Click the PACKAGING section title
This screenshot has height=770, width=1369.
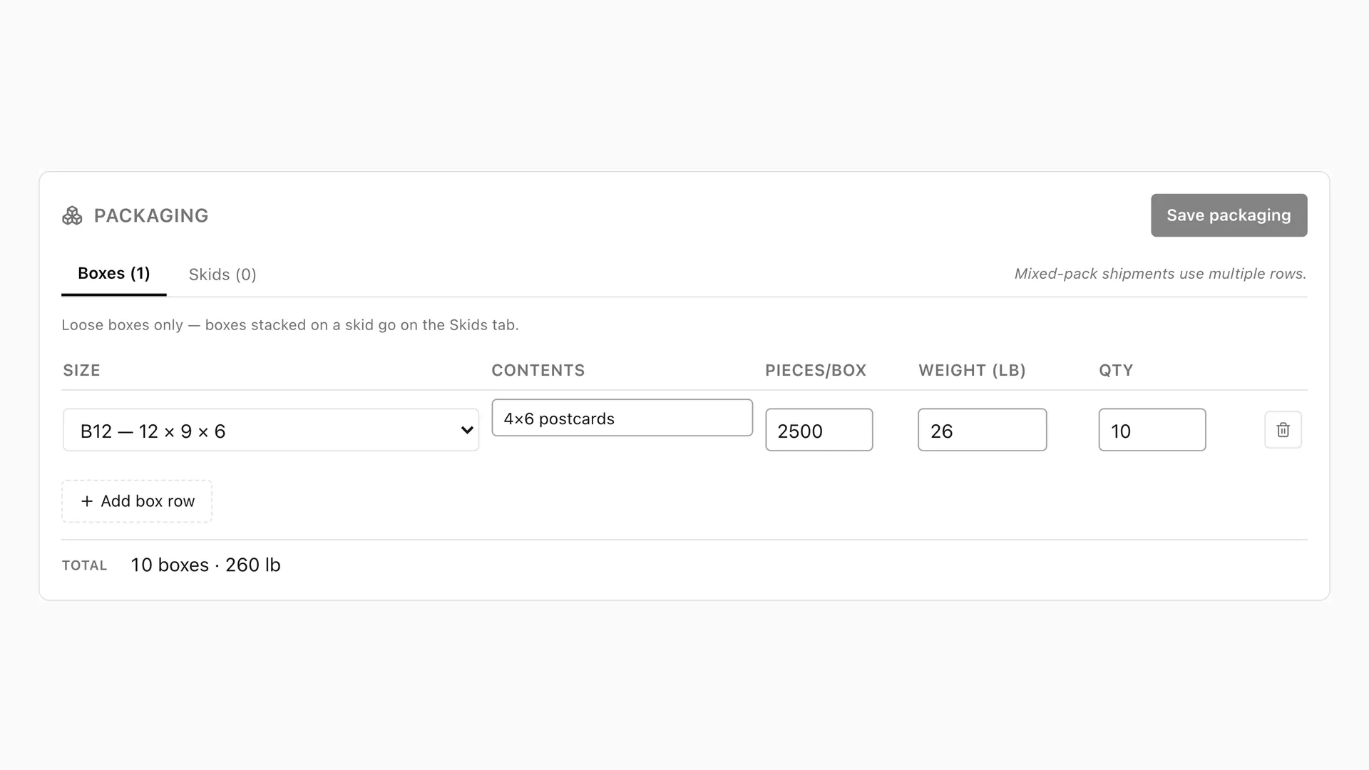point(151,215)
